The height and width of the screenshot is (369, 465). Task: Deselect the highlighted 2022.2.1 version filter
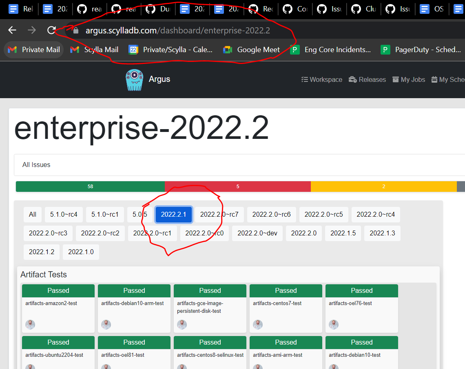(173, 214)
